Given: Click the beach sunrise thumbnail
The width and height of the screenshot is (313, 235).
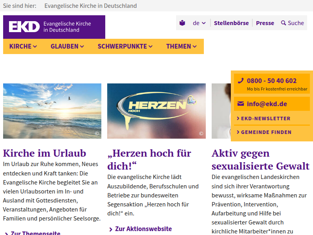Looking at the screenshot, I should click(x=52, y=111).
